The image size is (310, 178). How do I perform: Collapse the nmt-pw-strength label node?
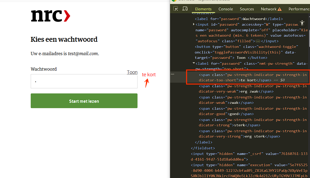click(x=194, y=63)
